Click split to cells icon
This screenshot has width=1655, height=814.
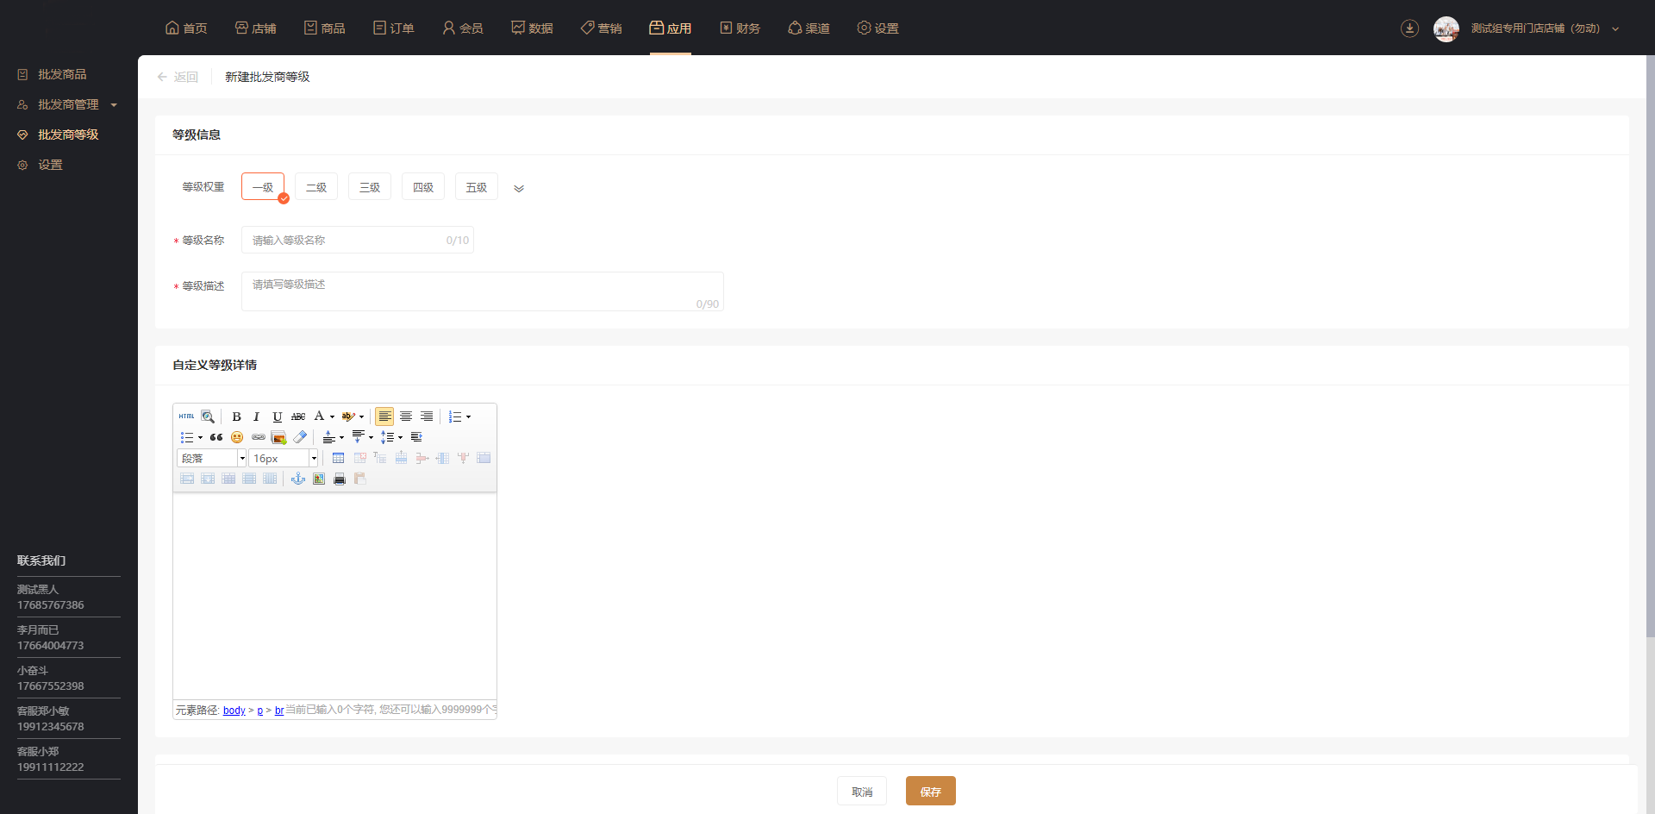pos(228,479)
